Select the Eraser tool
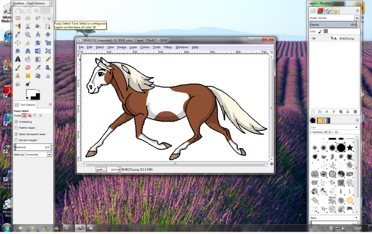 coord(28,68)
